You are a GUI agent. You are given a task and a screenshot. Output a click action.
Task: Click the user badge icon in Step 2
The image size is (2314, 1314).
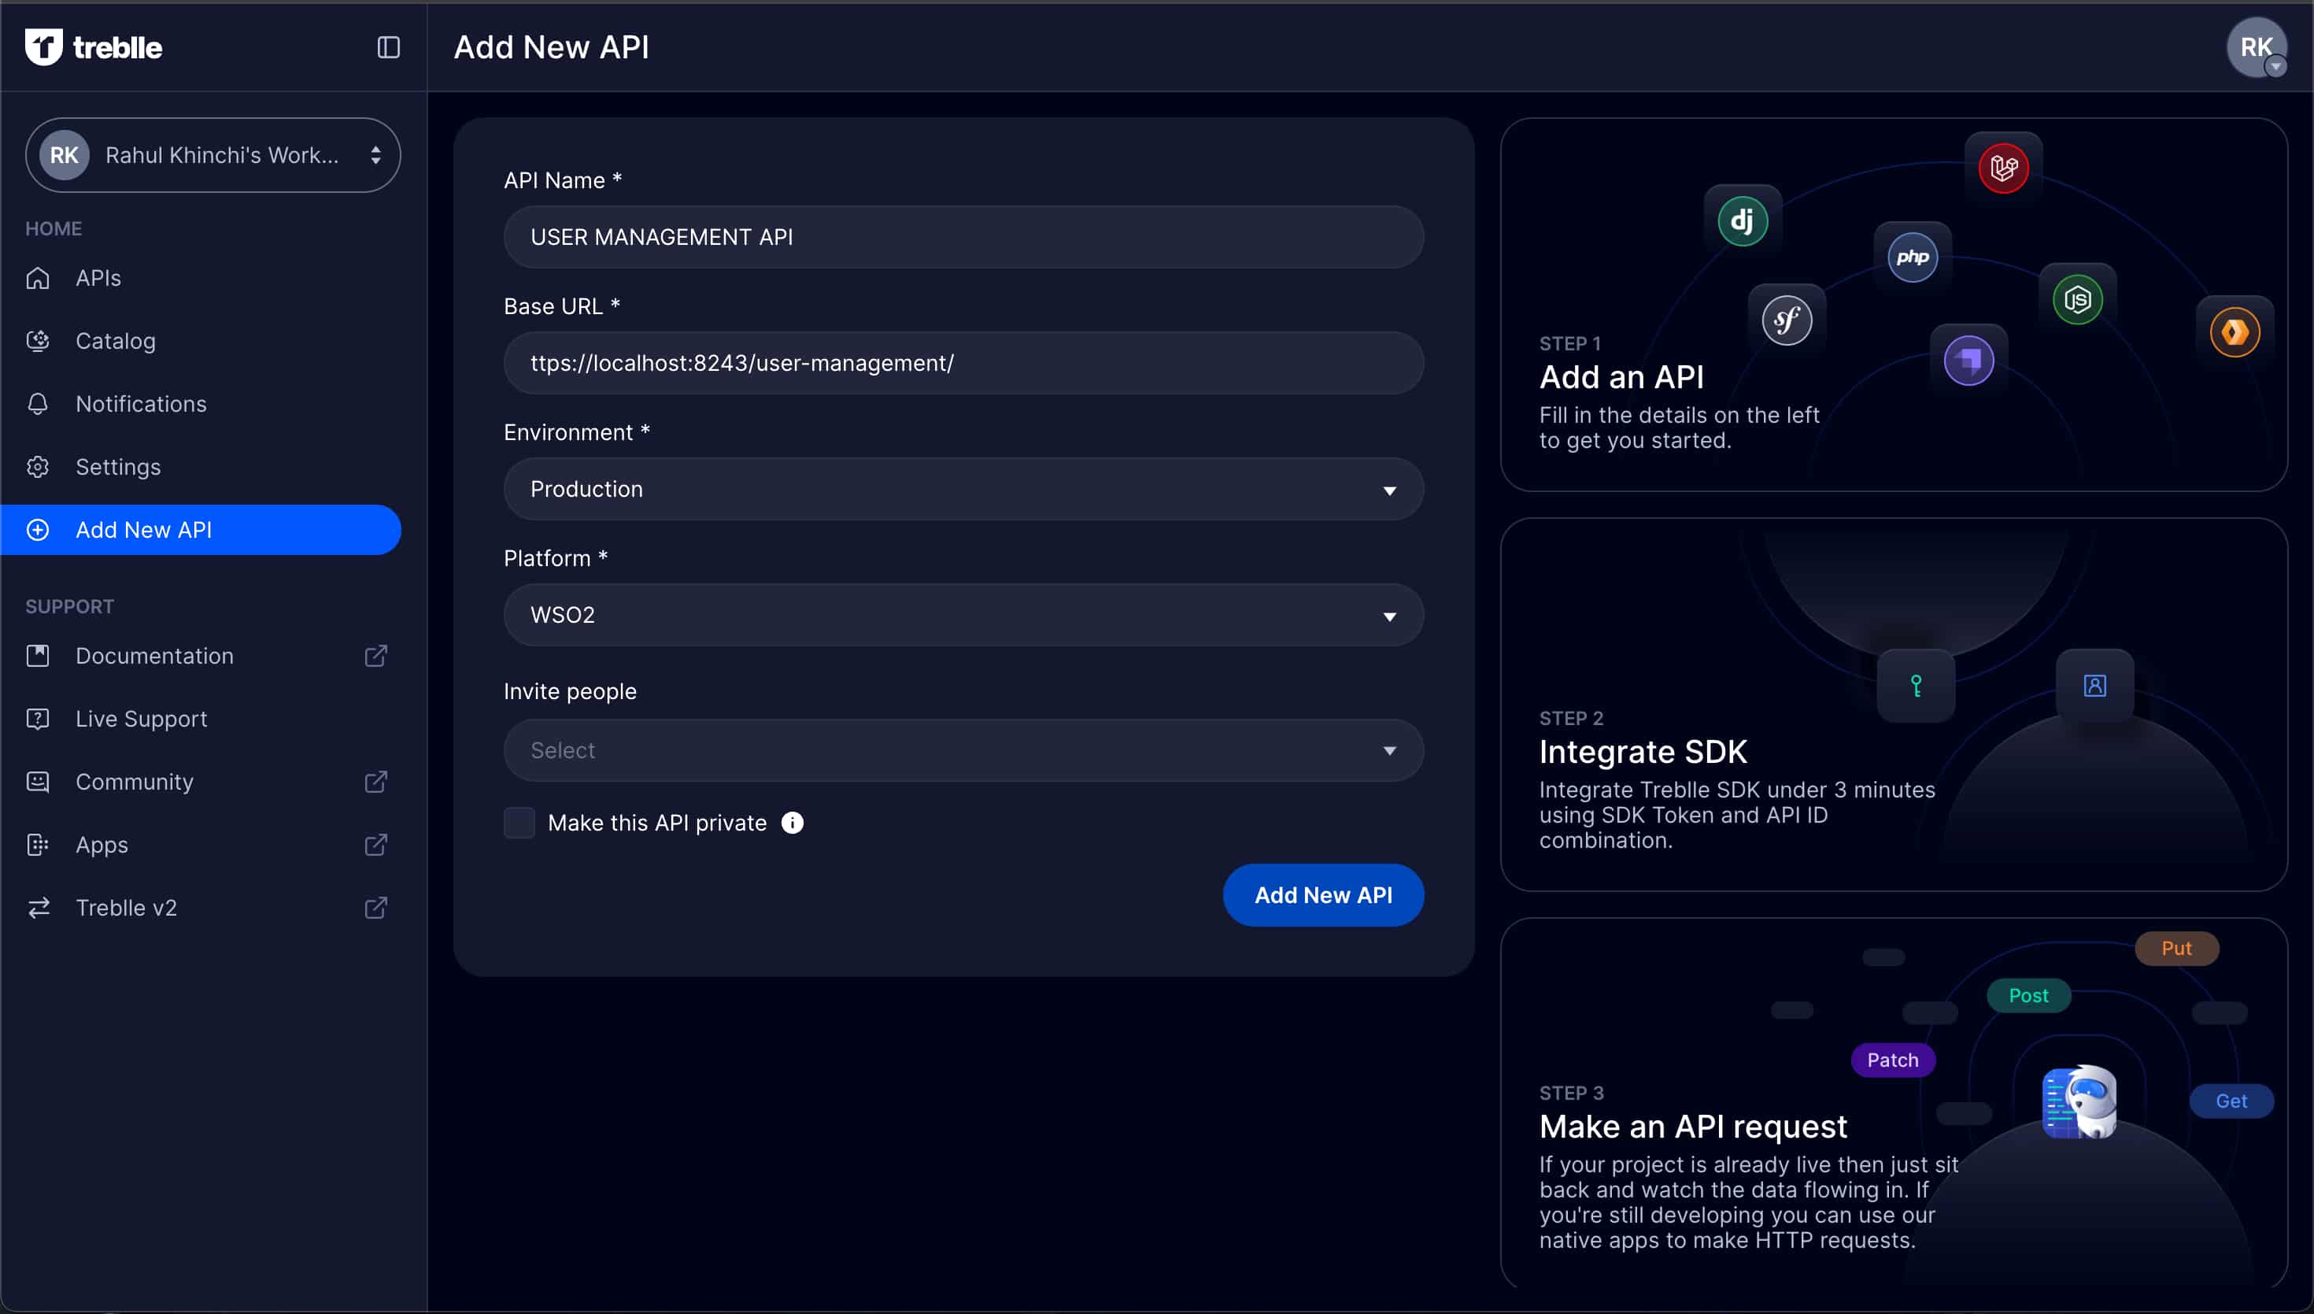[x=2094, y=686]
